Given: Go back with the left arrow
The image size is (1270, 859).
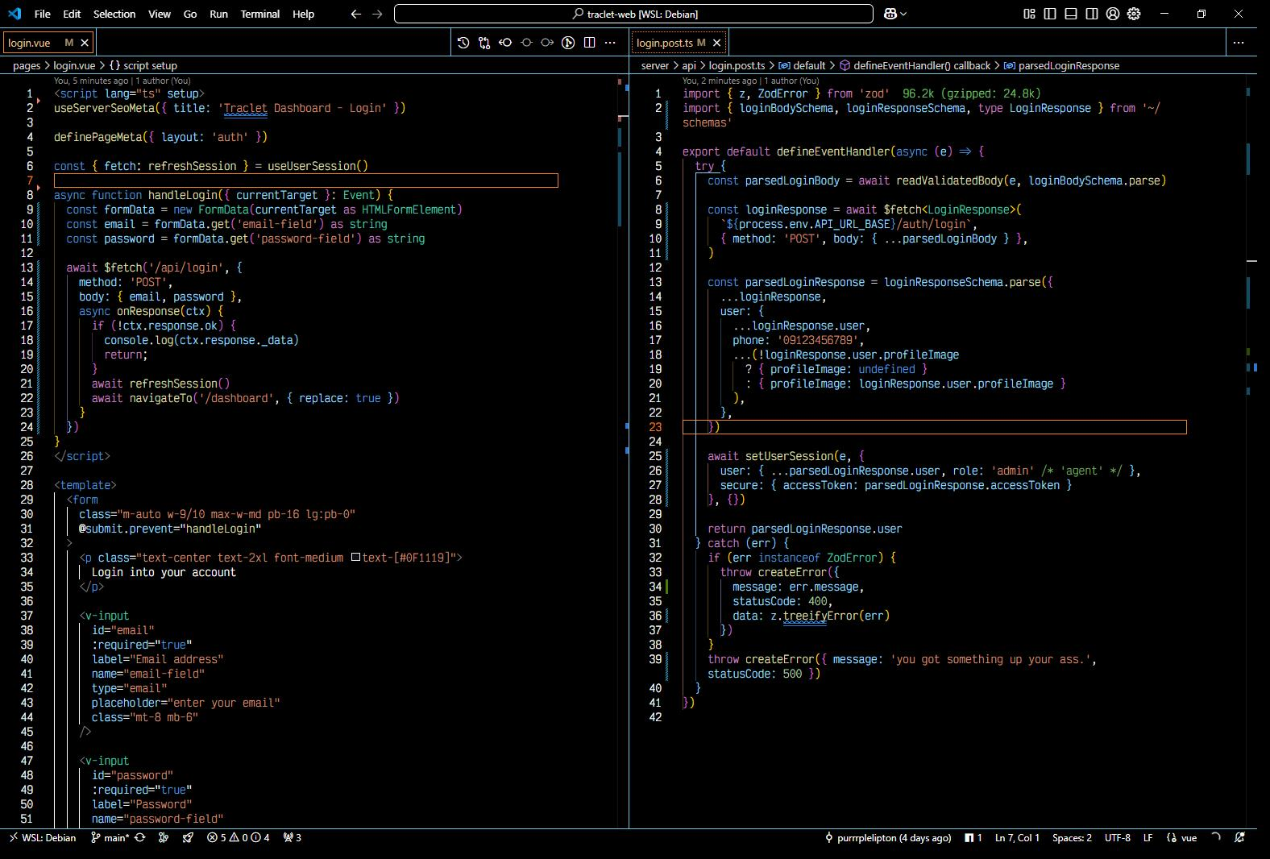Looking at the screenshot, I should tap(356, 14).
